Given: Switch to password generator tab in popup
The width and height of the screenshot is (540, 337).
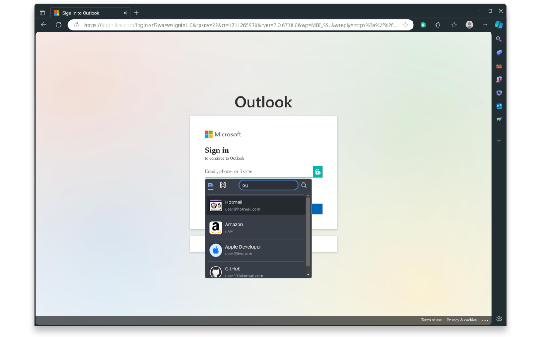Looking at the screenshot, I should pyautogui.click(x=223, y=185).
